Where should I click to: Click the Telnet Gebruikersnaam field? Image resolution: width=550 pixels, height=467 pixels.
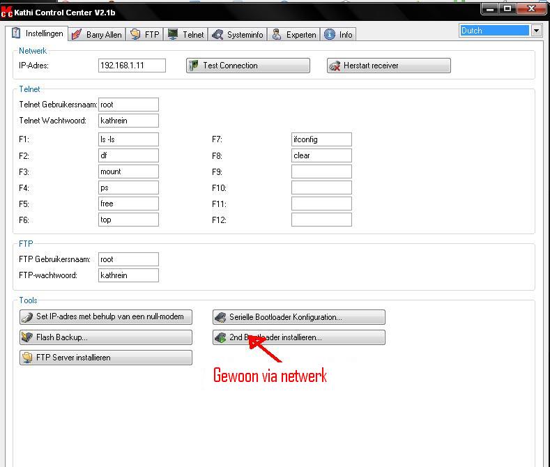click(x=128, y=105)
